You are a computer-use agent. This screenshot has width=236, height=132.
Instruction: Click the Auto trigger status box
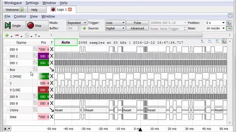pyautogui.click(x=66, y=43)
